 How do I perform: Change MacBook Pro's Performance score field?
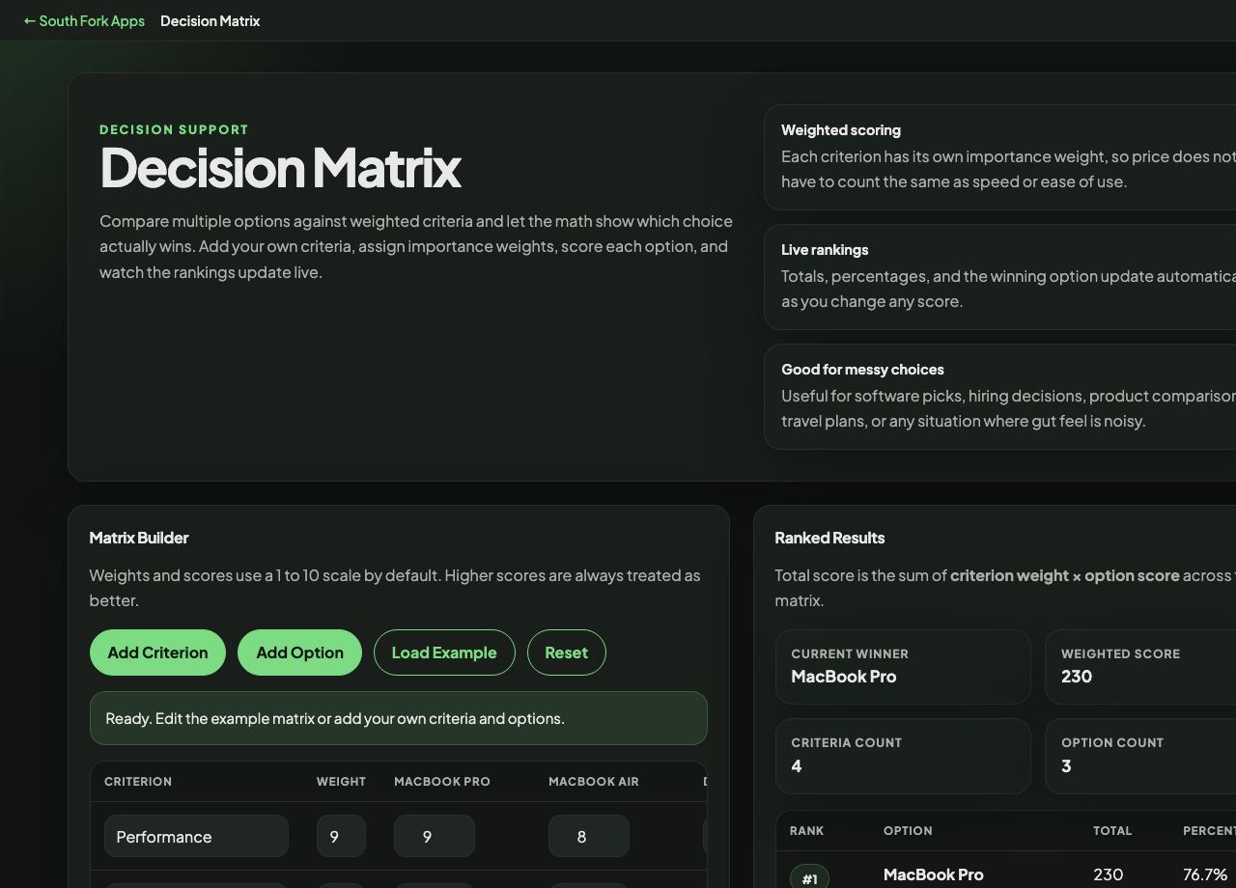(435, 836)
